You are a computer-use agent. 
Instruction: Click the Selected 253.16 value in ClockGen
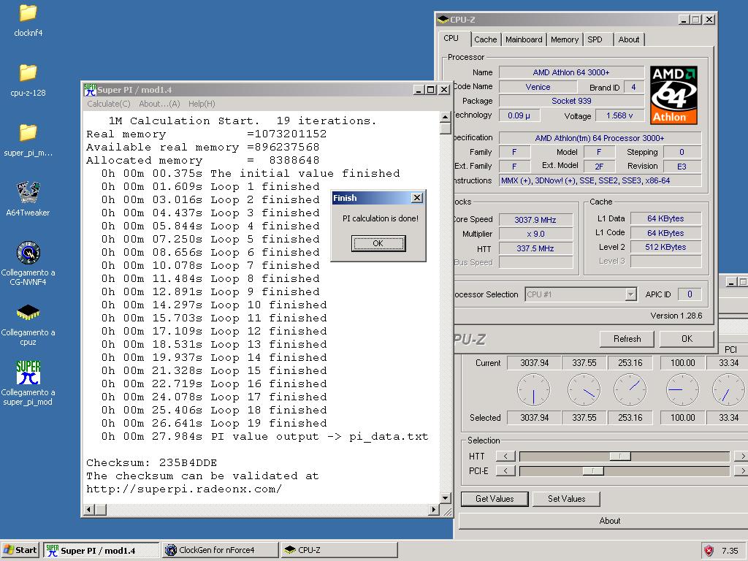point(630,418)
